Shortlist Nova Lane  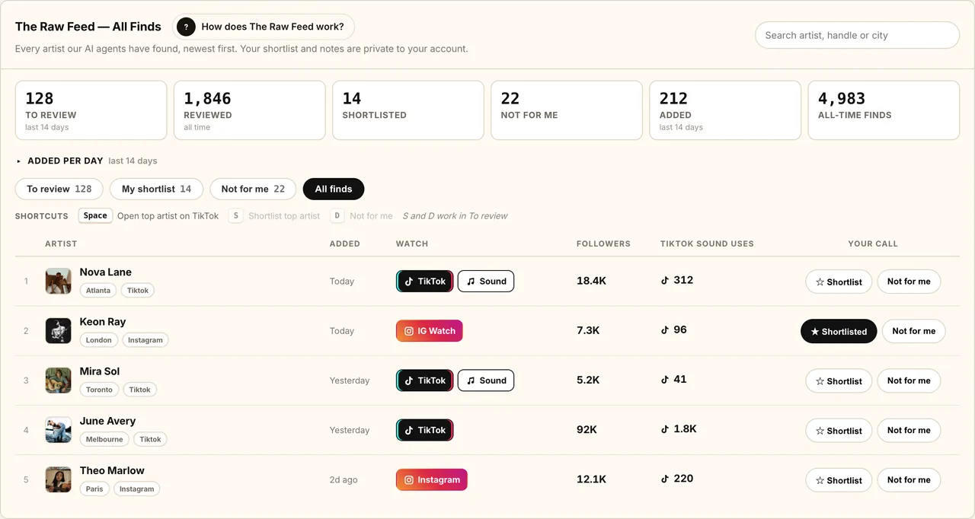pyautogui.click(x=839, y=282)
